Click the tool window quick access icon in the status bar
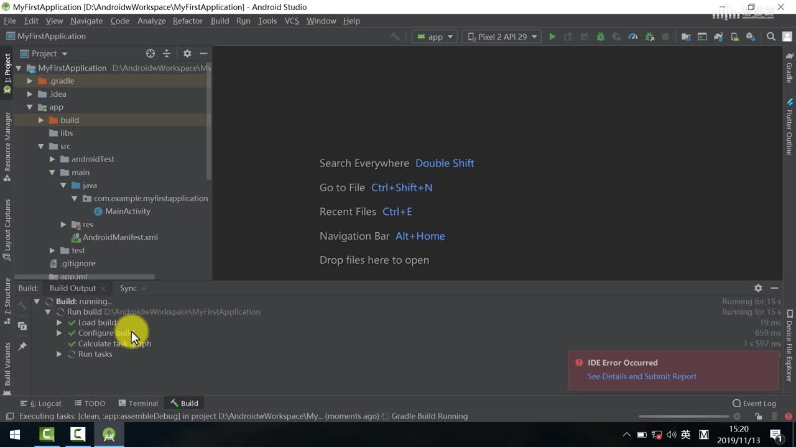The image size is (796, 447). (9, 417)
